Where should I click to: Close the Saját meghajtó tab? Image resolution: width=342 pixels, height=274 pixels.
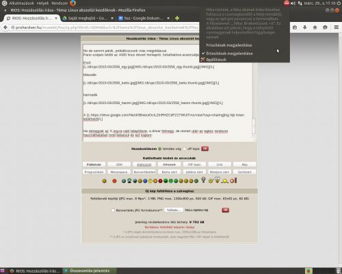[112, 18]
